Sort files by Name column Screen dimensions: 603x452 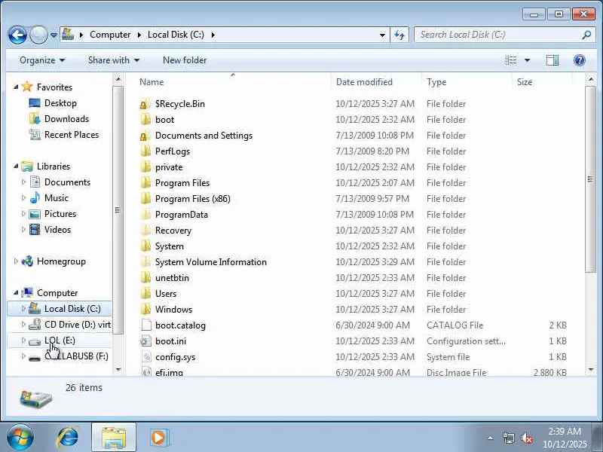pyautogui.click(x=152, y=82)
